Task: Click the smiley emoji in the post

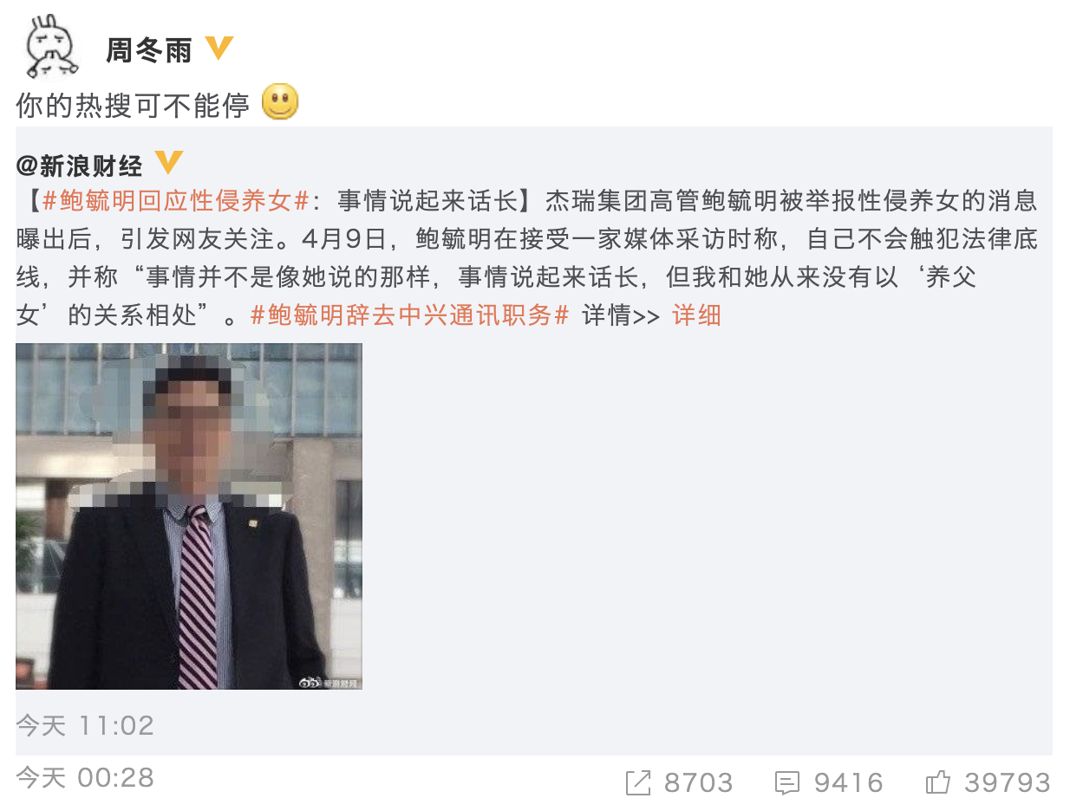Action: coord(280,102)
